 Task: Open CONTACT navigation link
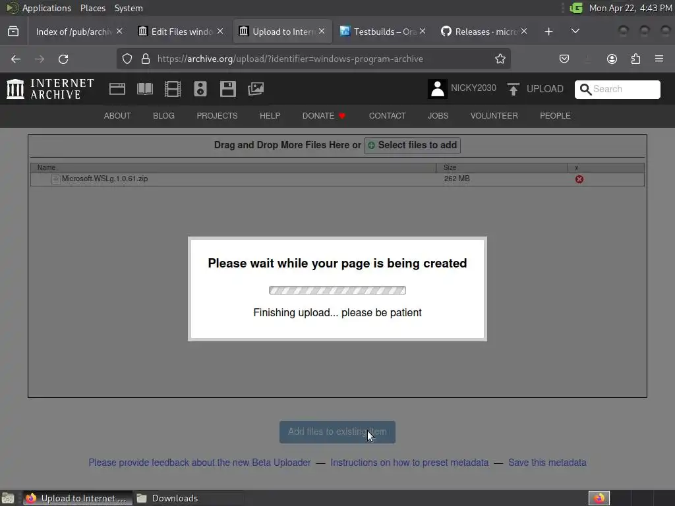coord(387,116)
